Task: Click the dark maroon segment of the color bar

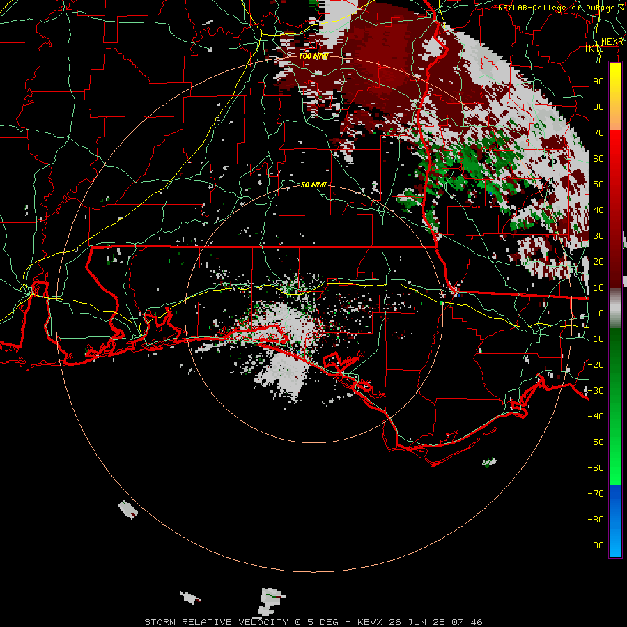Action: [x=615, y=260]
